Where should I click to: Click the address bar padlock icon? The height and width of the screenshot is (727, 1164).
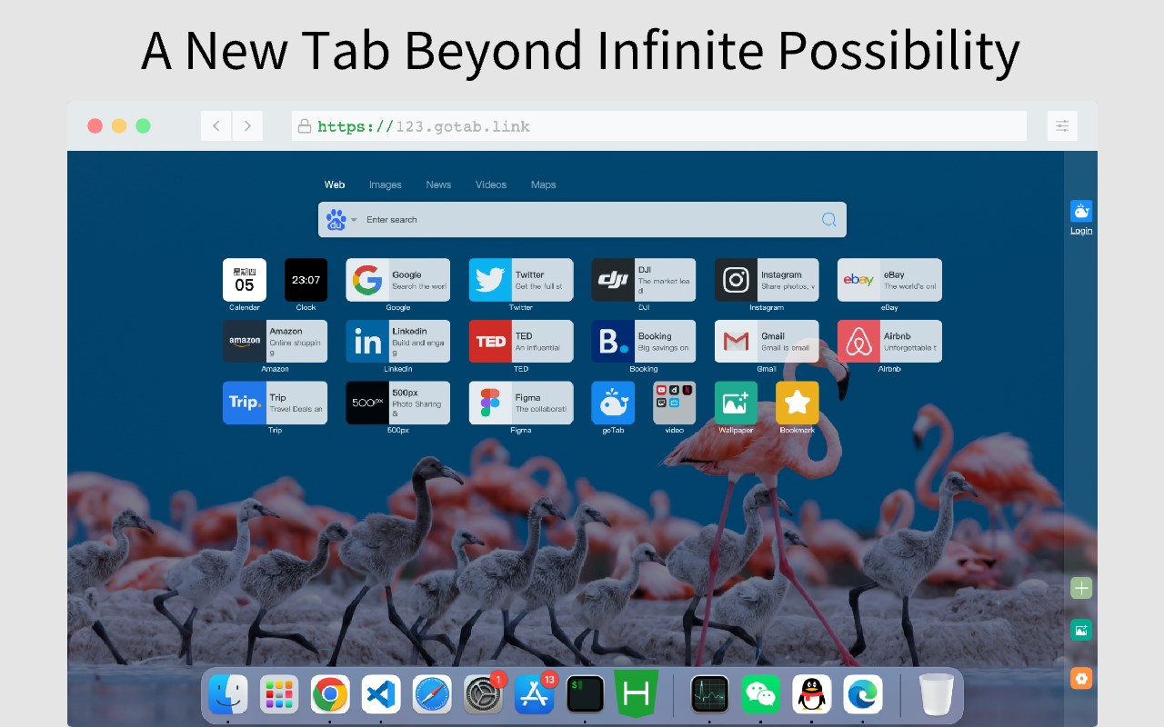[305, 126]
